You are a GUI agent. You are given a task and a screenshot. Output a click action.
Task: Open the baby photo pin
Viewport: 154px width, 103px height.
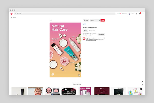tap(36, 91)
